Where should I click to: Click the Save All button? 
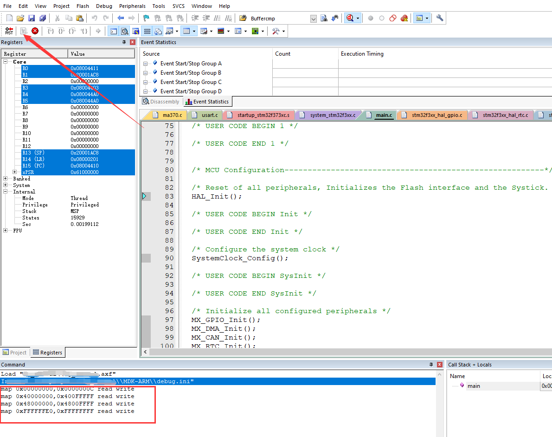(x=43, y=18)
